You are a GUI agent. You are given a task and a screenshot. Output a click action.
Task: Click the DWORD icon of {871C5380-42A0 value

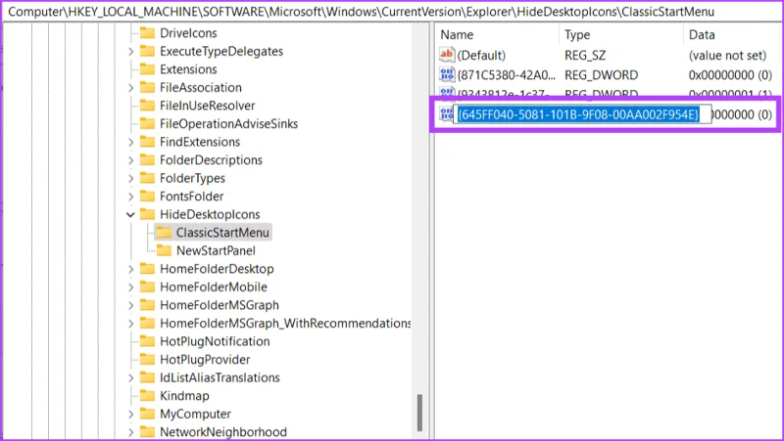pos(447,75)
